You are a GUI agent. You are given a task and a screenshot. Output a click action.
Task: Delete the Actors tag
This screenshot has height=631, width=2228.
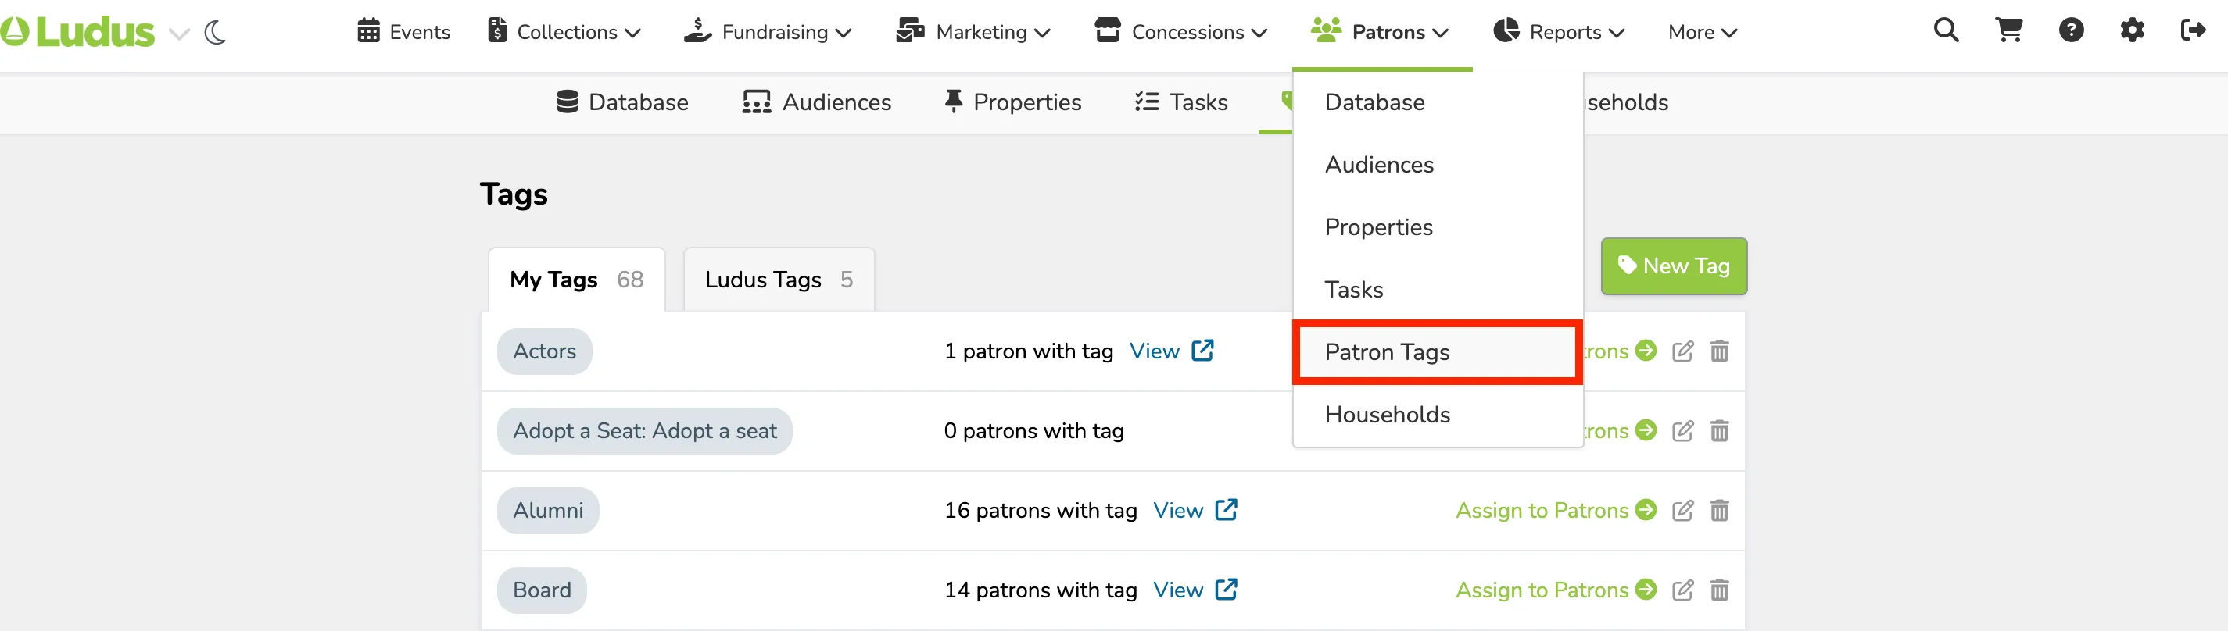[x=1719, y=351]
